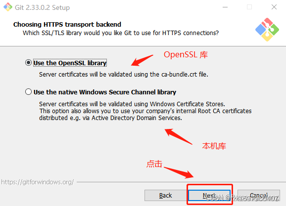286x206 pixels.
Task: Close the Git Setup window
Action: pyautogui.click(x=274, y=7)
